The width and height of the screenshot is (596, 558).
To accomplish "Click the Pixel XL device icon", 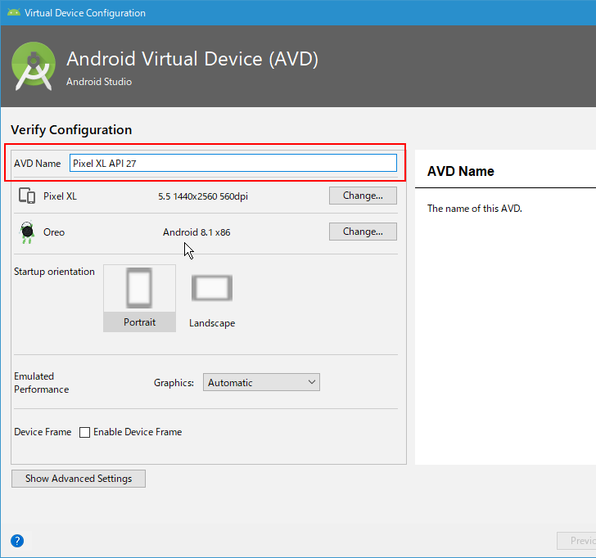I will tap(27, 196).
